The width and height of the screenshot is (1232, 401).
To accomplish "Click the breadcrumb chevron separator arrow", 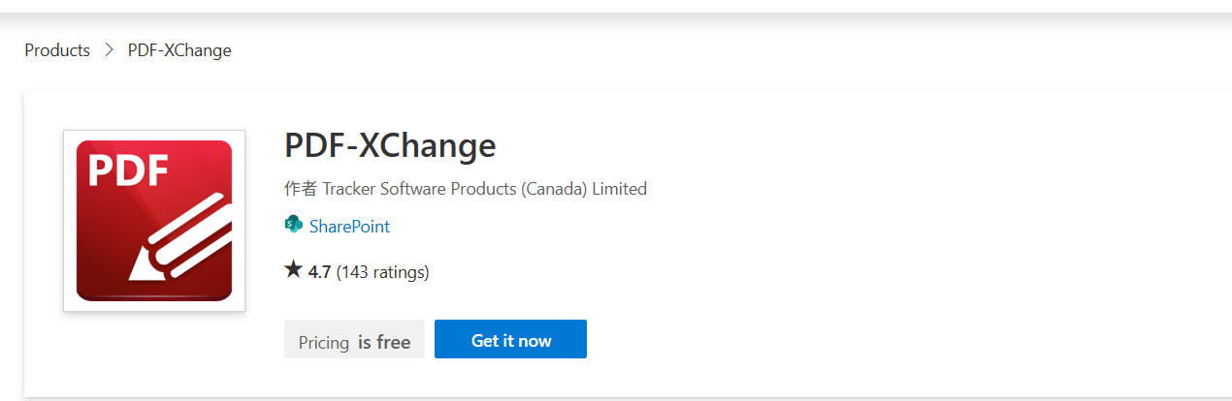I will pyautogui.click(x=109, y=50).
